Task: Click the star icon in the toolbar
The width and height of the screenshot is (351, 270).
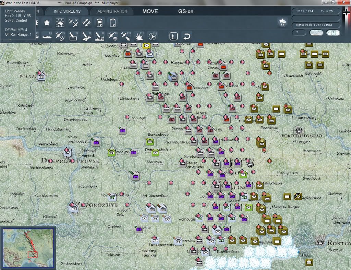Action: click(x=47, y=23)
